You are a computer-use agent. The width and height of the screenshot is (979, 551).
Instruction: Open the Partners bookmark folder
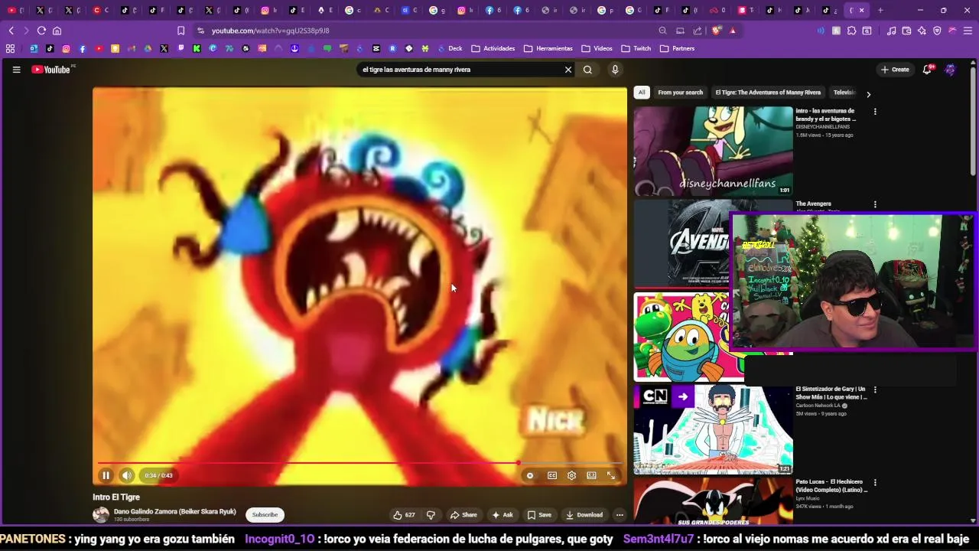tap(677, 48)
